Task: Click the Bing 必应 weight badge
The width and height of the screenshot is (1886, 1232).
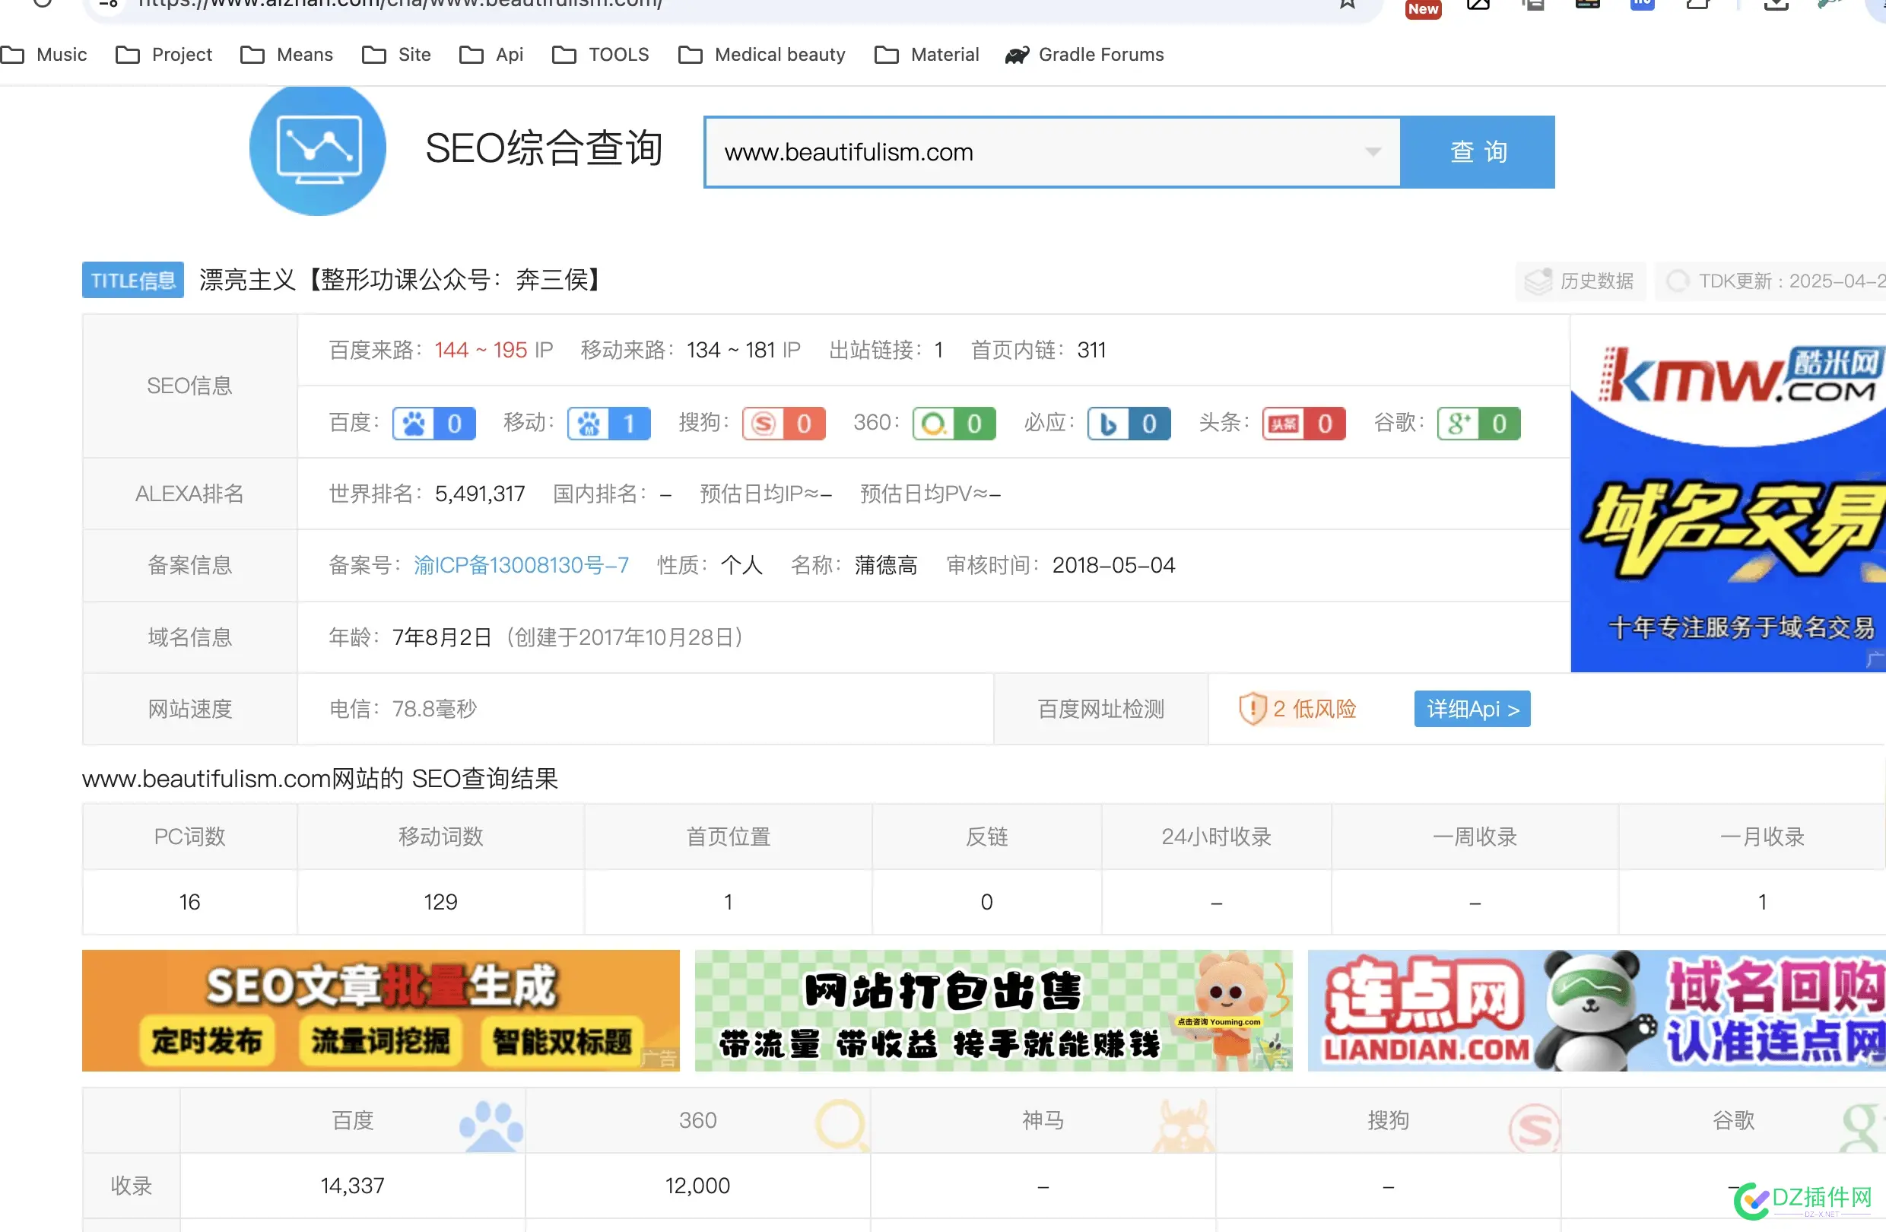Action: (x=1129, y=423)
